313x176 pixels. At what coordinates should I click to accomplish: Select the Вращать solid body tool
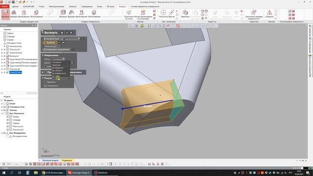point(14,14)
